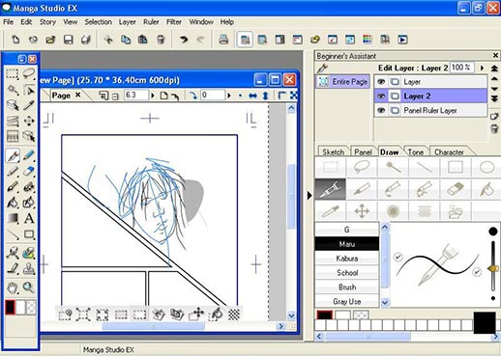
Task: Toggle horizontal flip arrows in page toolbar
Action: pyautogui.click(x=252, y=96)
